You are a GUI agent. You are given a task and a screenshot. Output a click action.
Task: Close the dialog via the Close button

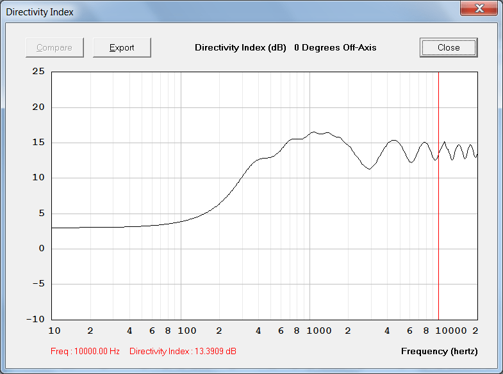[x=449, y=48]
